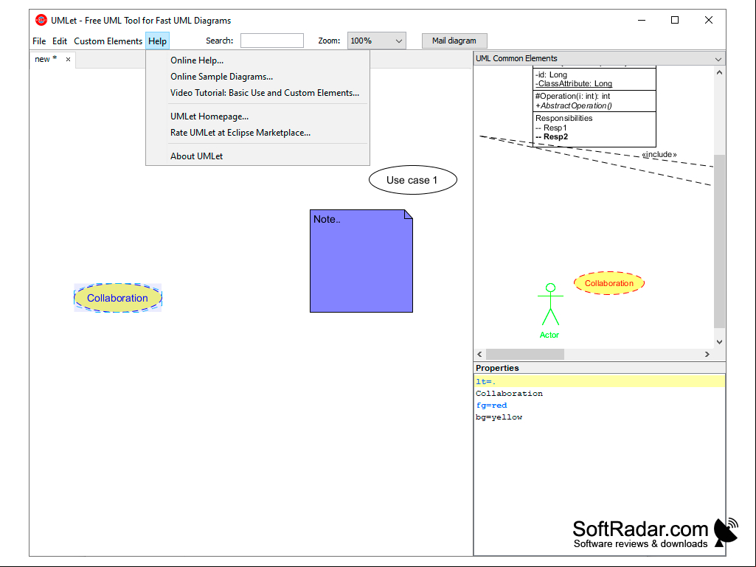Click the palette vertical scrollbar thumb

pos(719,241)
